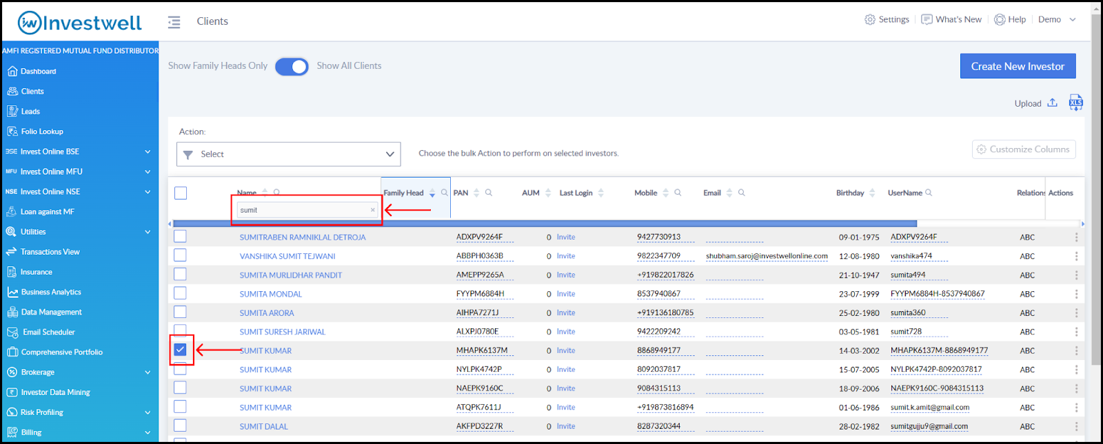Expand Invest Online BSE submenu
1103x444 pixels.
pyautogui.click(x=148, y=151)
